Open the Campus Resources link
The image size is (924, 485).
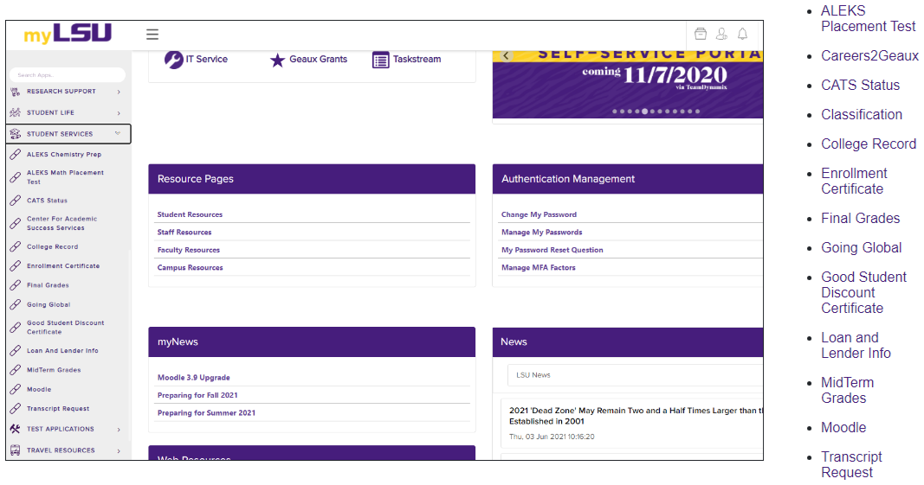191,268
